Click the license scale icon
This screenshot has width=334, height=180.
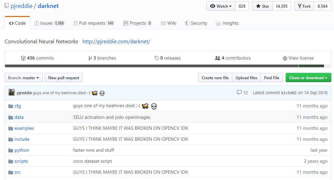(285, 58)
